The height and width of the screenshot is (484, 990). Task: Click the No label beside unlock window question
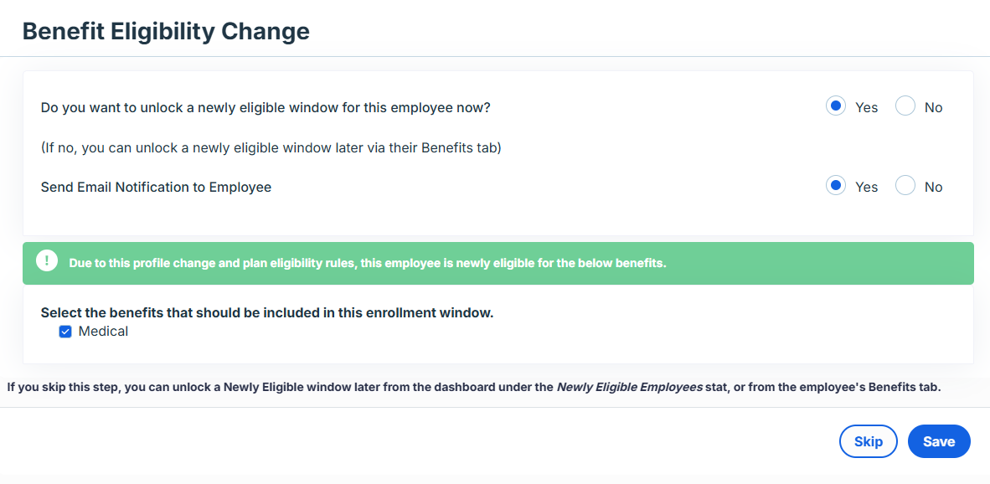(933, 107)
